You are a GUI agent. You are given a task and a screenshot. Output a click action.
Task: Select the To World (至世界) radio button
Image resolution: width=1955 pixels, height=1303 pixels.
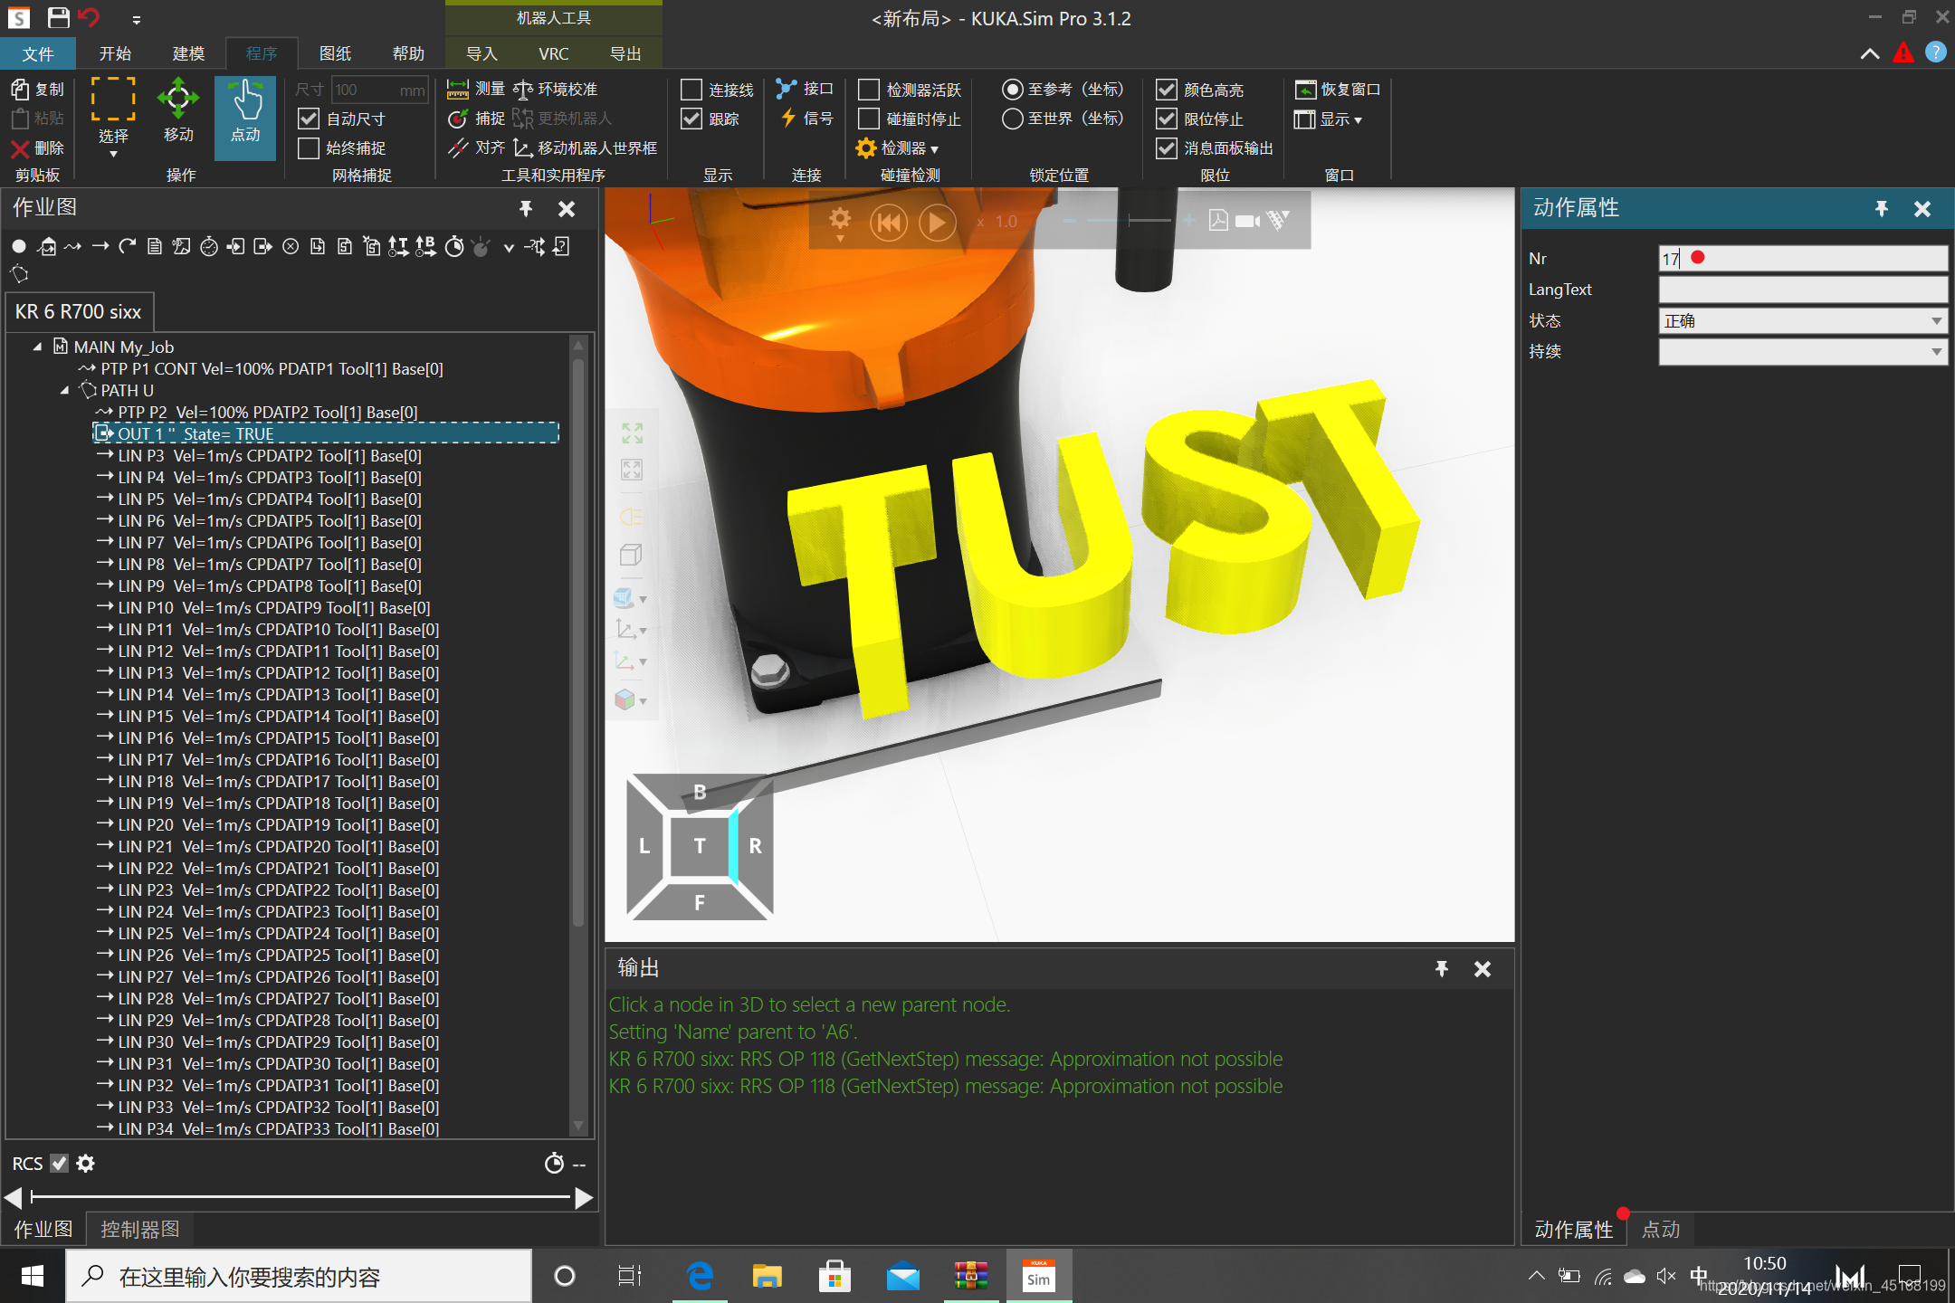[1012, 119]
